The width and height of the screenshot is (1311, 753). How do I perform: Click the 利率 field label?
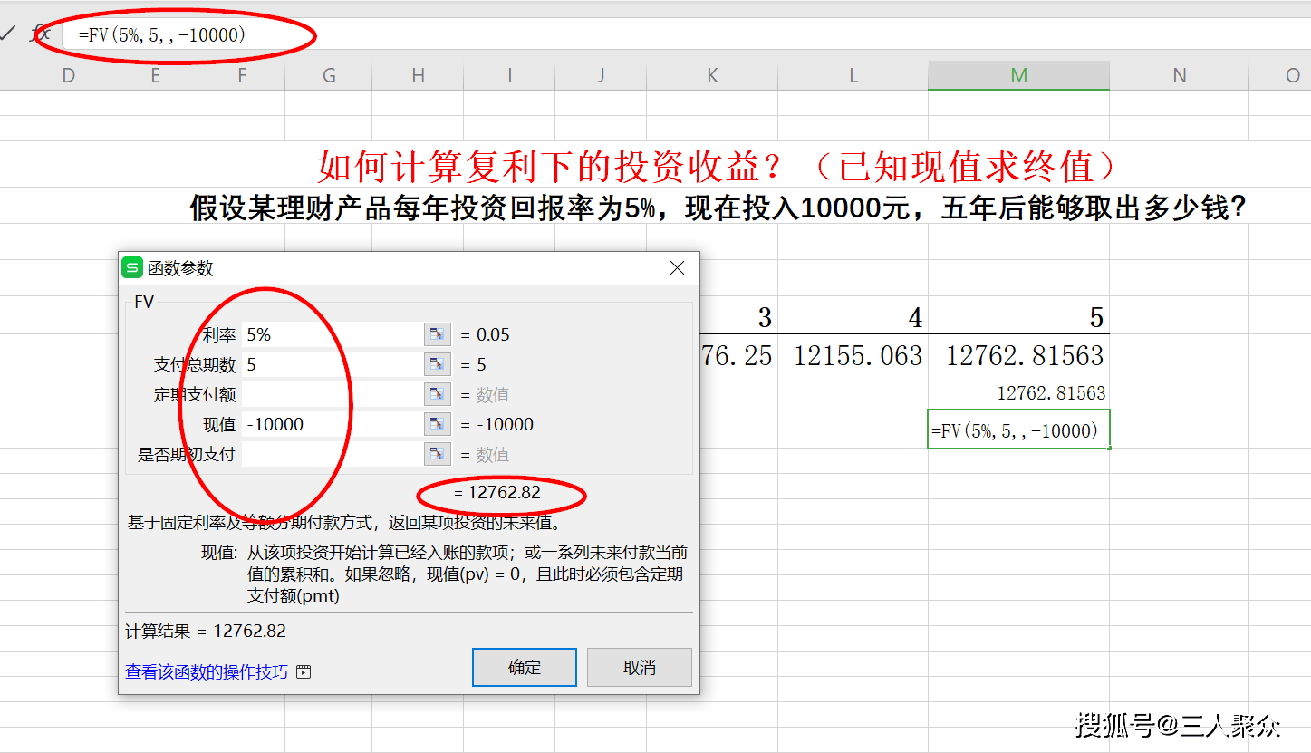coord(219,334)
